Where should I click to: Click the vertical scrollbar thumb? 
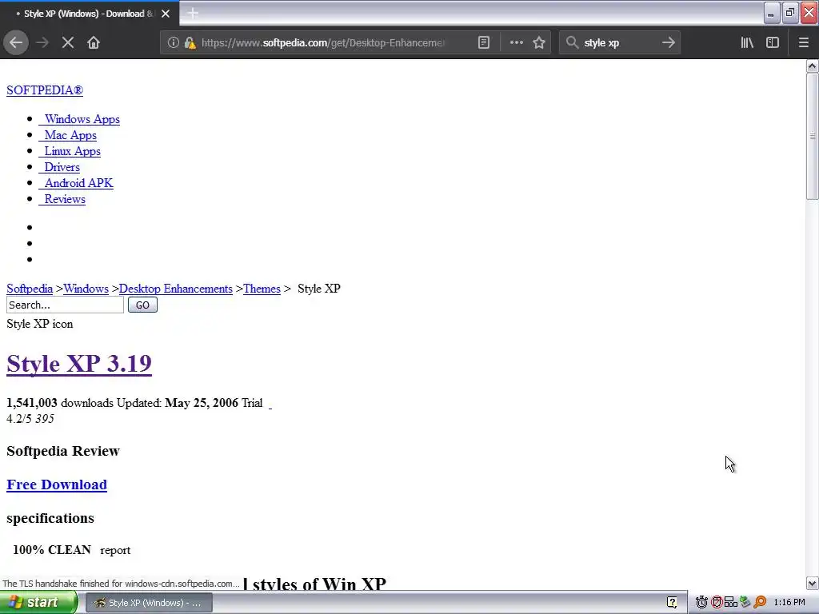[x=812, y=136]
